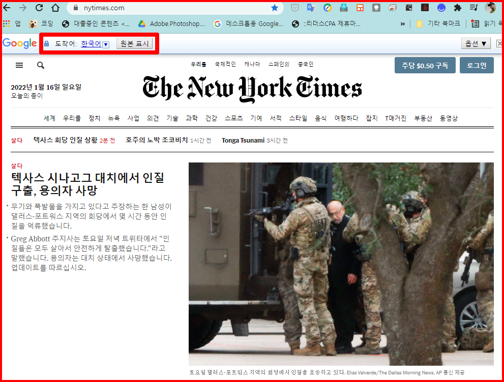Open the 텍사스 시나고그 대치 headline

(88, 184)
